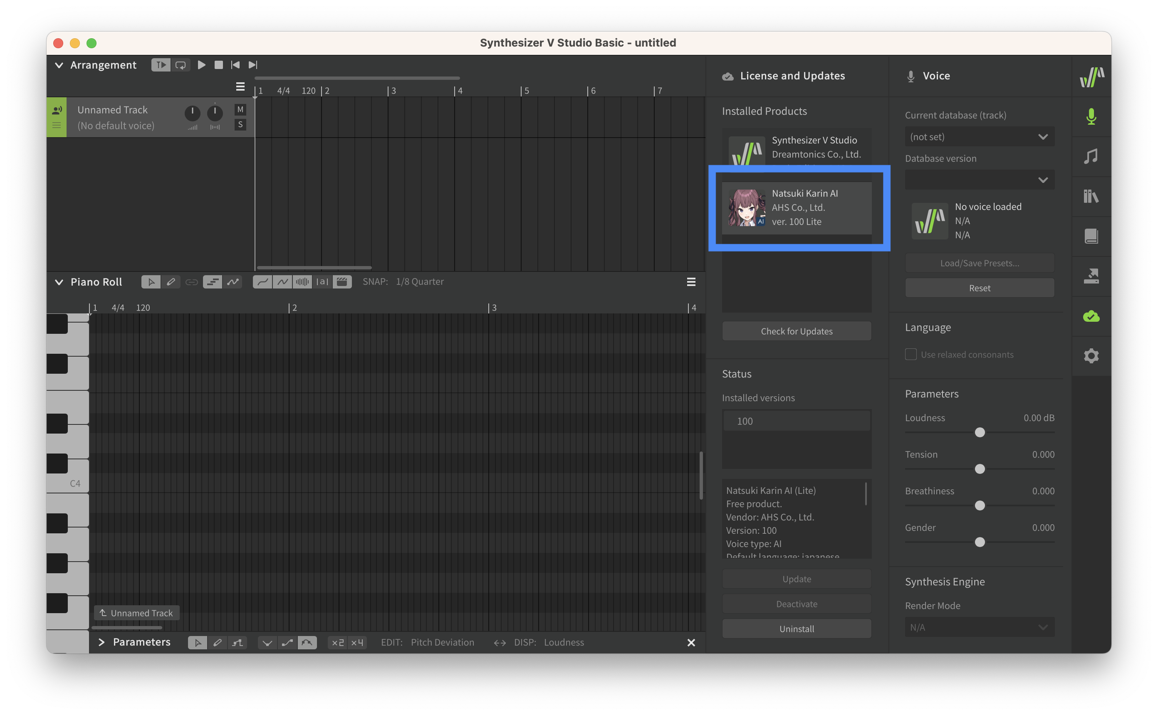Open the Current database (not set) dropdown
This screenshot has height=715, width=1158.
point(979,137)
